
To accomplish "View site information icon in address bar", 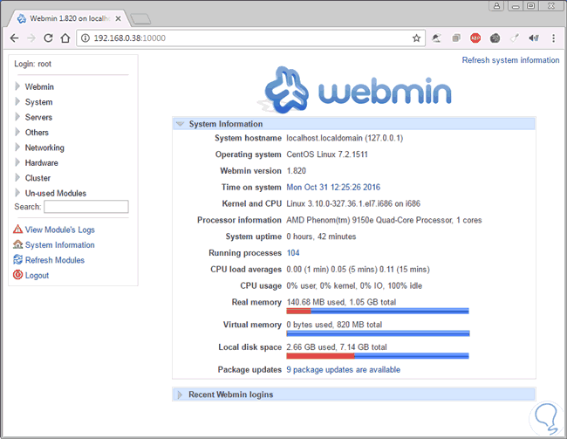I will pos(85,38).
